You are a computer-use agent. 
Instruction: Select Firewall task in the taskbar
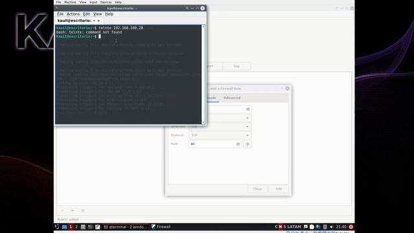pyautogui.click(x=161, y=227)
